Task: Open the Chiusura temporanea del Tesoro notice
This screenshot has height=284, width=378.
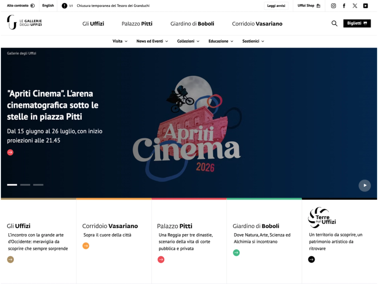Action: pos(113,6)
